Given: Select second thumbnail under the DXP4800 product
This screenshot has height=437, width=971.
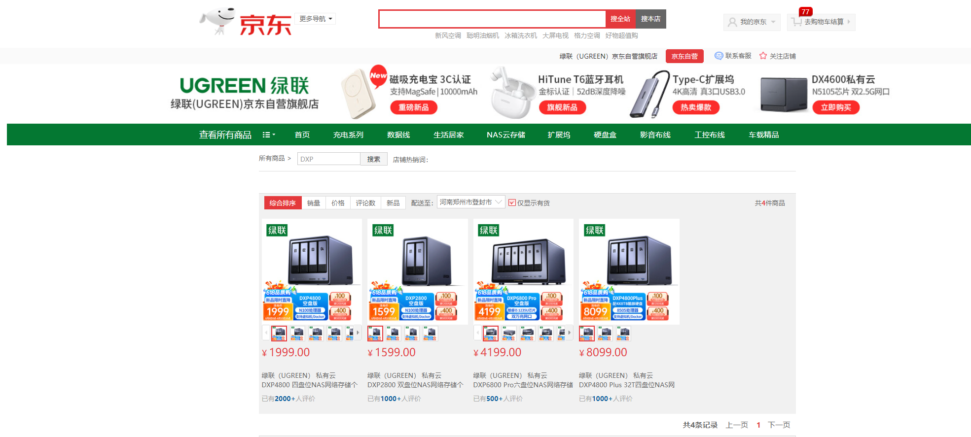Looking at the screenshot, I should point(297,334).
